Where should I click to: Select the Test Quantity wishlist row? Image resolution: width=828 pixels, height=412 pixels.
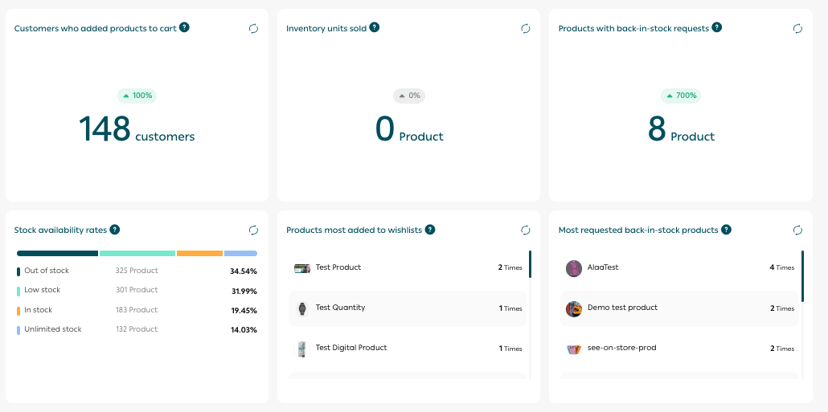[407, 308]
